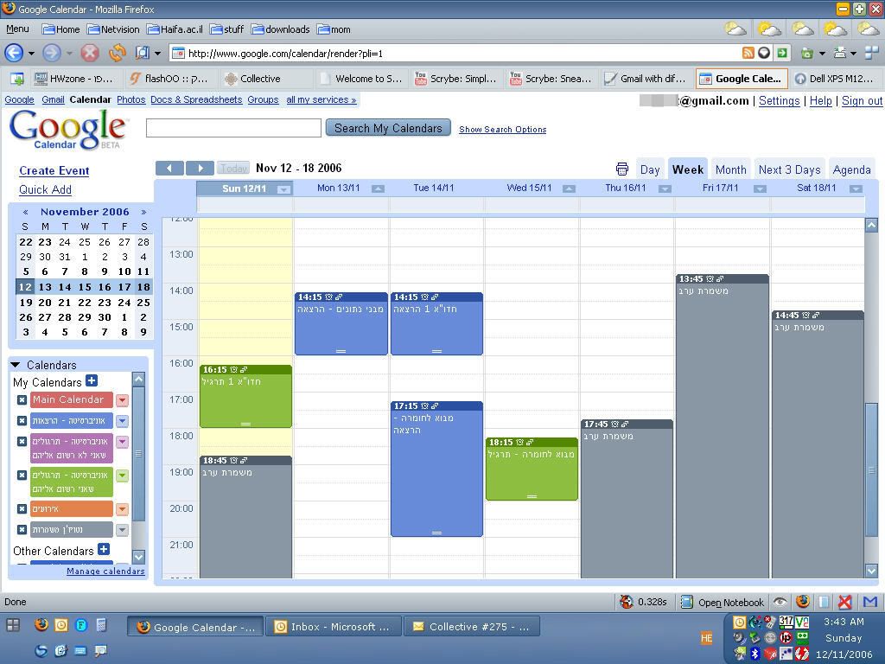The width and height of the screenshot is (885, 664).
Task: Reload the page with the orange arrows icon
Action: 118,53
